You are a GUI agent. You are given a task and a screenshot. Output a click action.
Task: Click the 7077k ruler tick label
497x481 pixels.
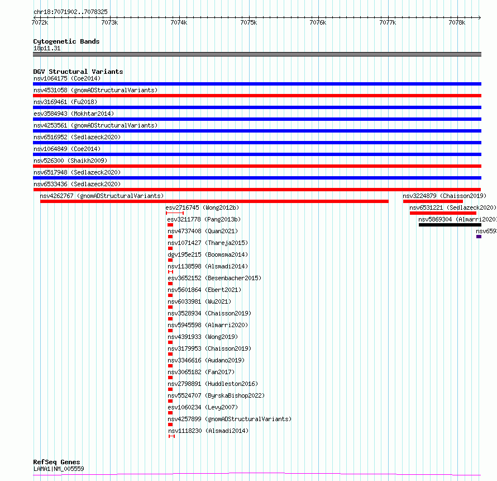pyautogui.click(x=388, y=22)
